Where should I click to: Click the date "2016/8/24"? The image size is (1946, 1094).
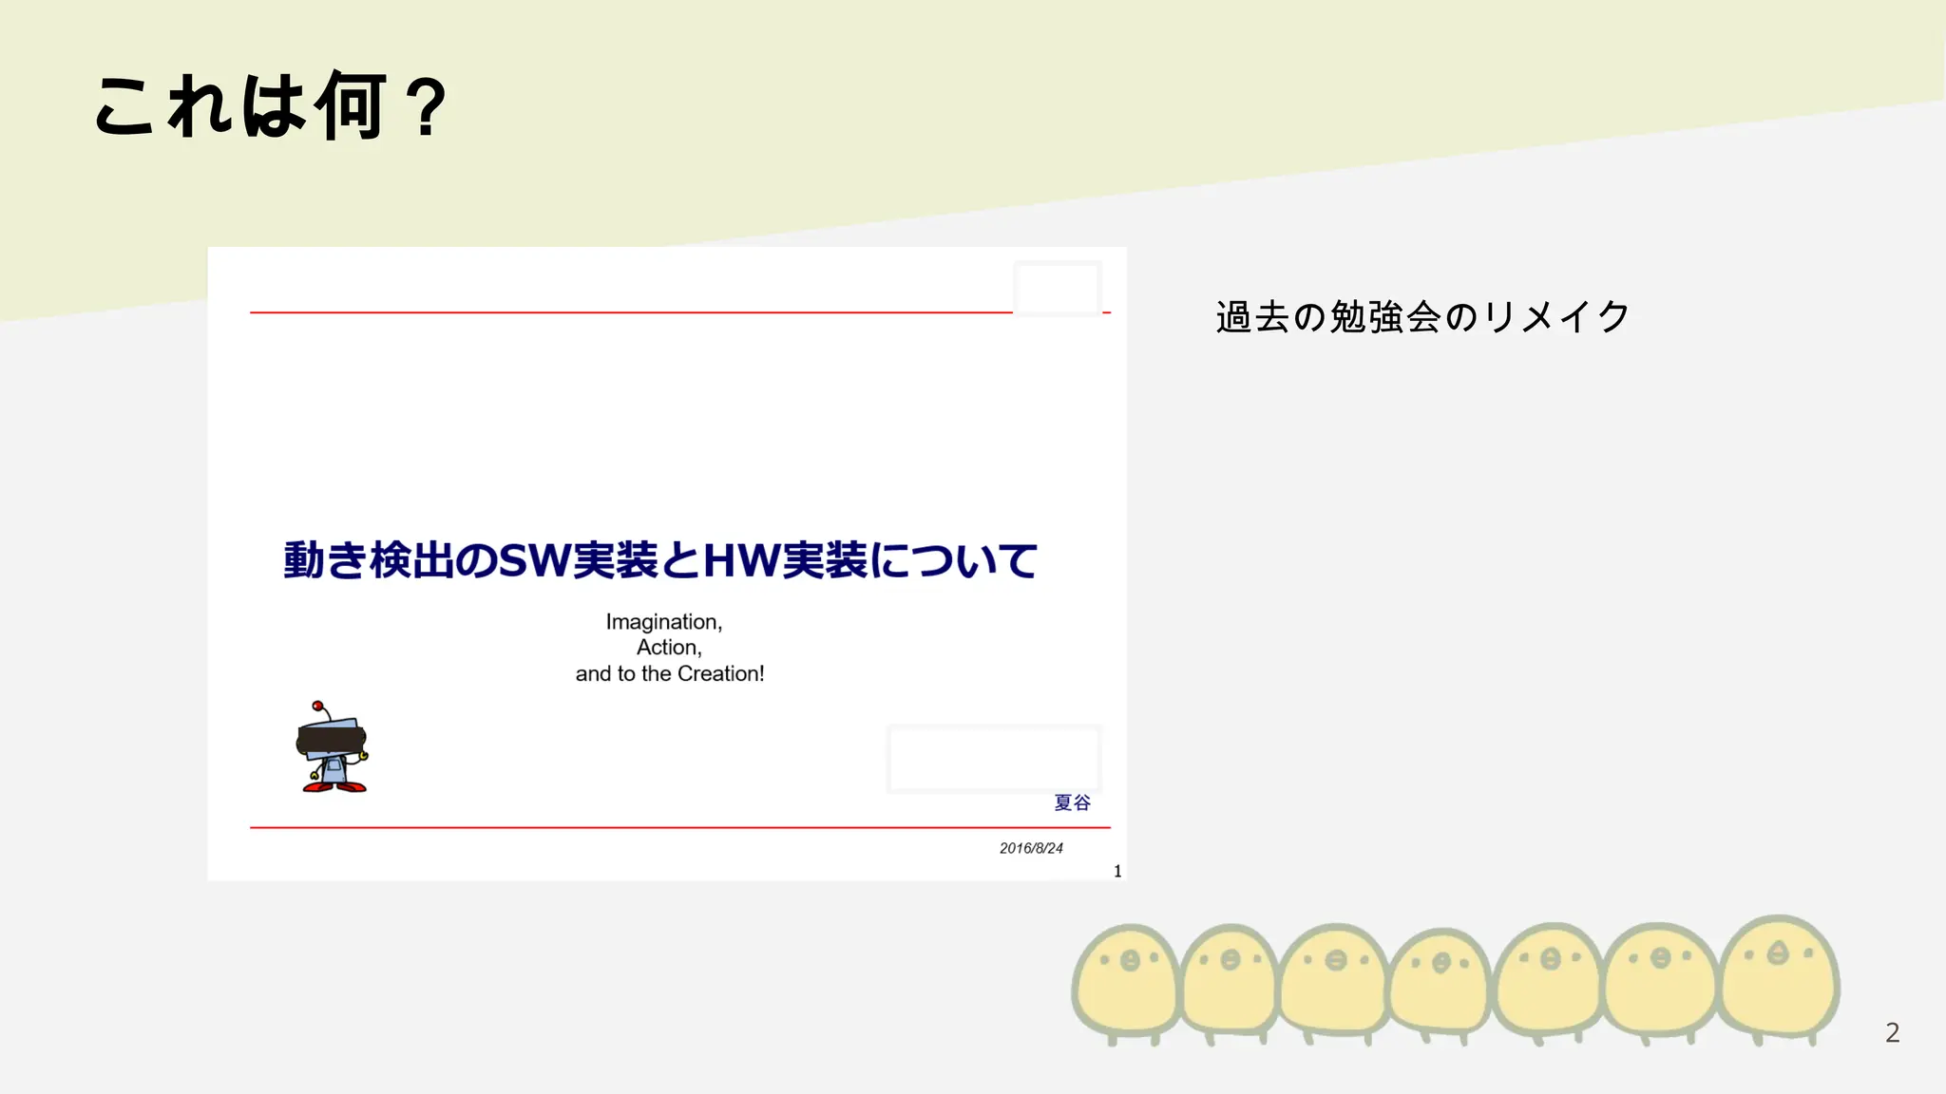pyautogui.click(x=1031, y=848)
